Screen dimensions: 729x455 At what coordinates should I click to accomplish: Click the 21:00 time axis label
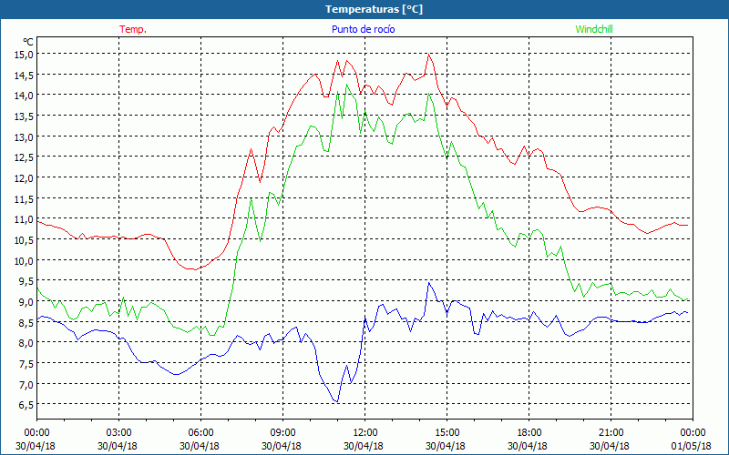click(x=611, y=433)
